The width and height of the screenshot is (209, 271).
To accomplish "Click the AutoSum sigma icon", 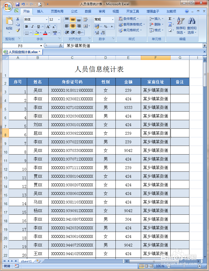I will coord(170,18).
